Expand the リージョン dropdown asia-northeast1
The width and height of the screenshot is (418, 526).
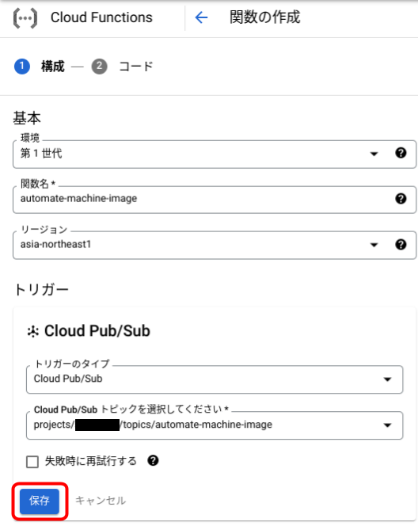pos(215,245)
